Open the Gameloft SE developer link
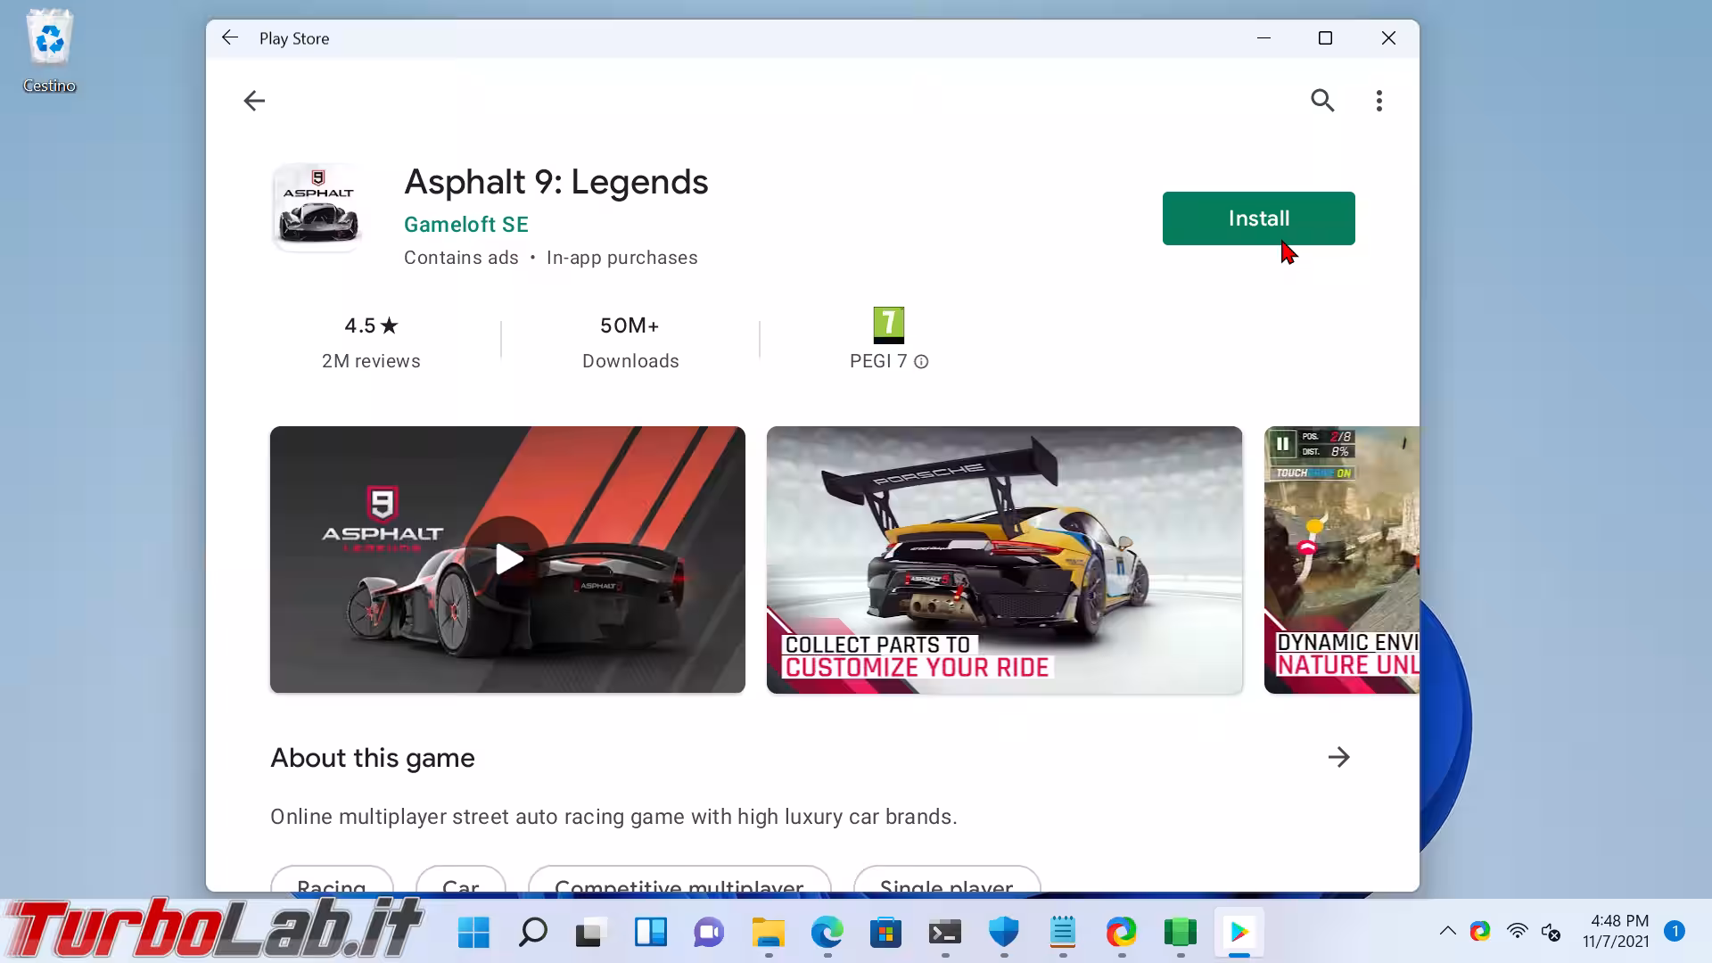This screenshot has height=963, width=1712. [465, 225]
